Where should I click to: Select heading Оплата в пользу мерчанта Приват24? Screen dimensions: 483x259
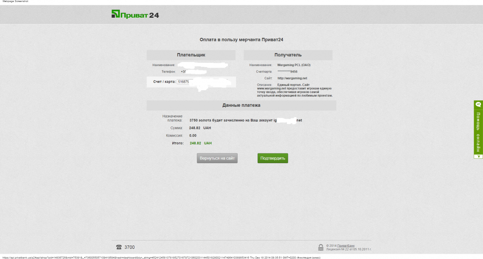[x=242, y=40]
